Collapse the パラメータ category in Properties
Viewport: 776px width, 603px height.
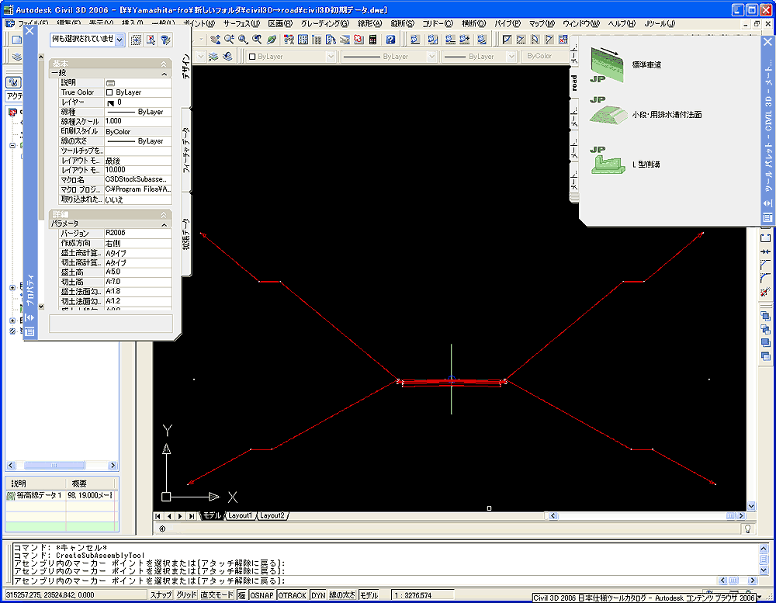(165, 225)
